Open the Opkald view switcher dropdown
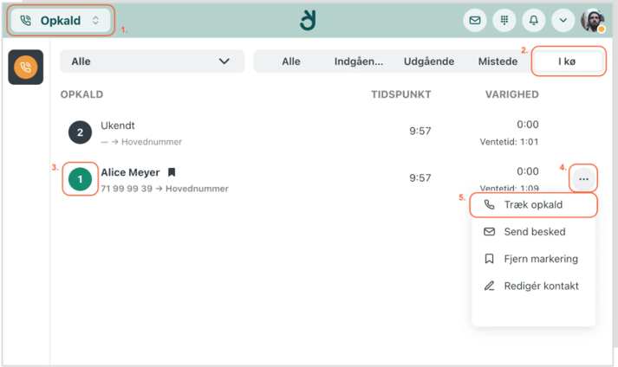This screenshot has height=367, width=618. coord(61,20)
